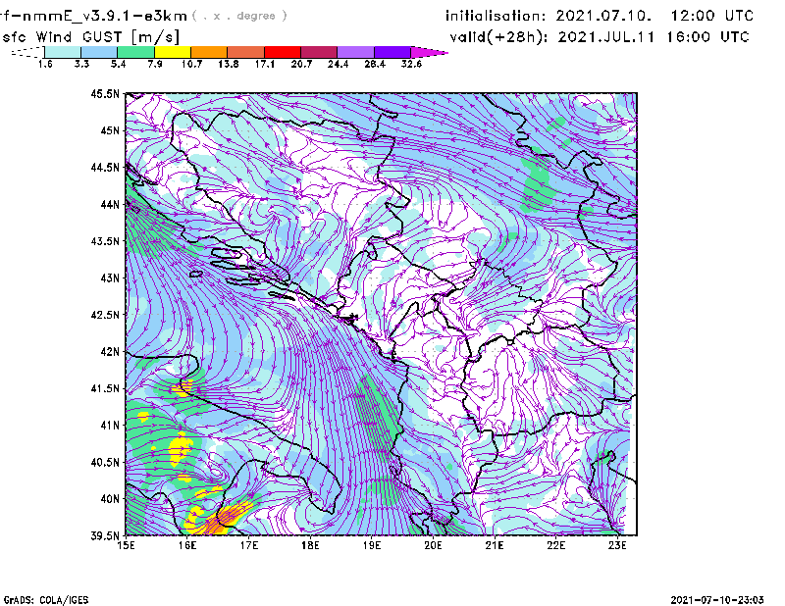Viewport: 785px width, 606px height.
Task: Click the "21E" longitude label
Action: click(x=495, y=545)
